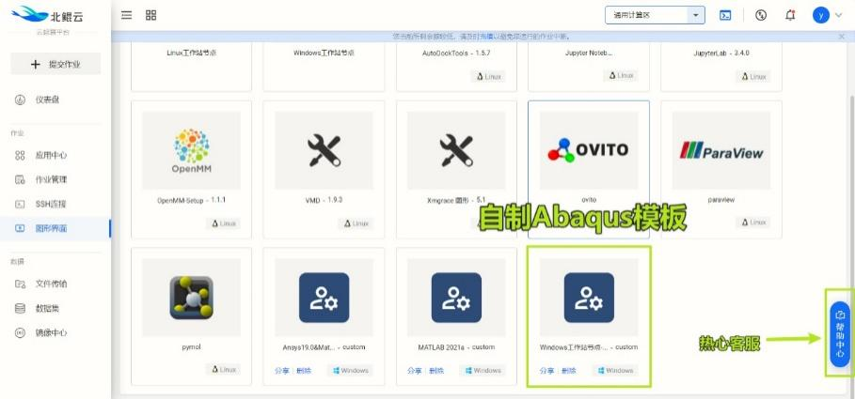Click the 提交作业 submit job button
855x399 pixels.
[55, 64]
